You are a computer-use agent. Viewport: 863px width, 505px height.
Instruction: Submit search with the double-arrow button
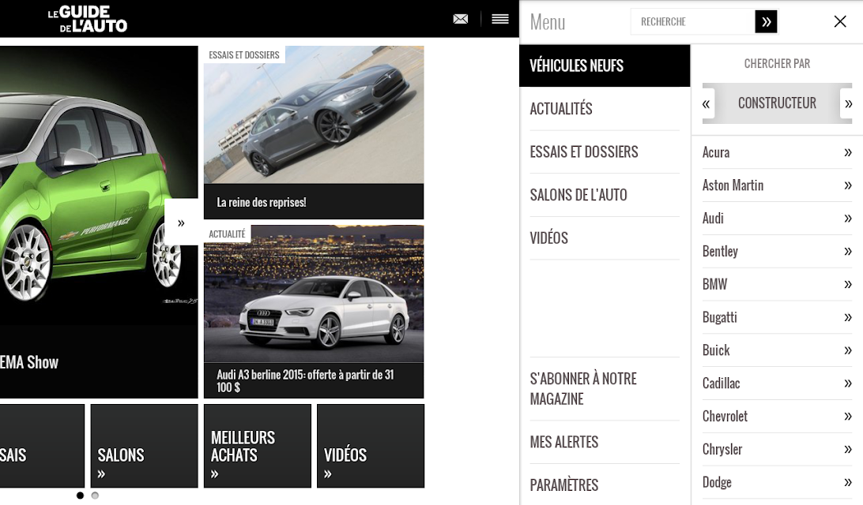[766, 22]
